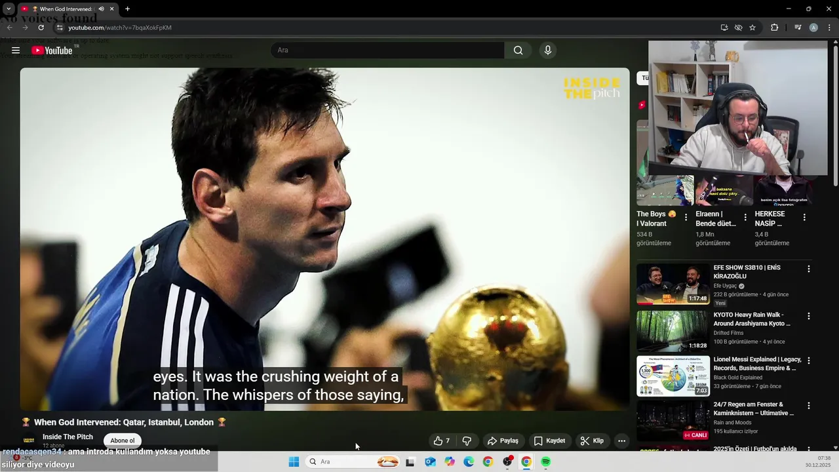
Task: Open 'Elraenn | Bende düet...' short title
Action: 716,219
